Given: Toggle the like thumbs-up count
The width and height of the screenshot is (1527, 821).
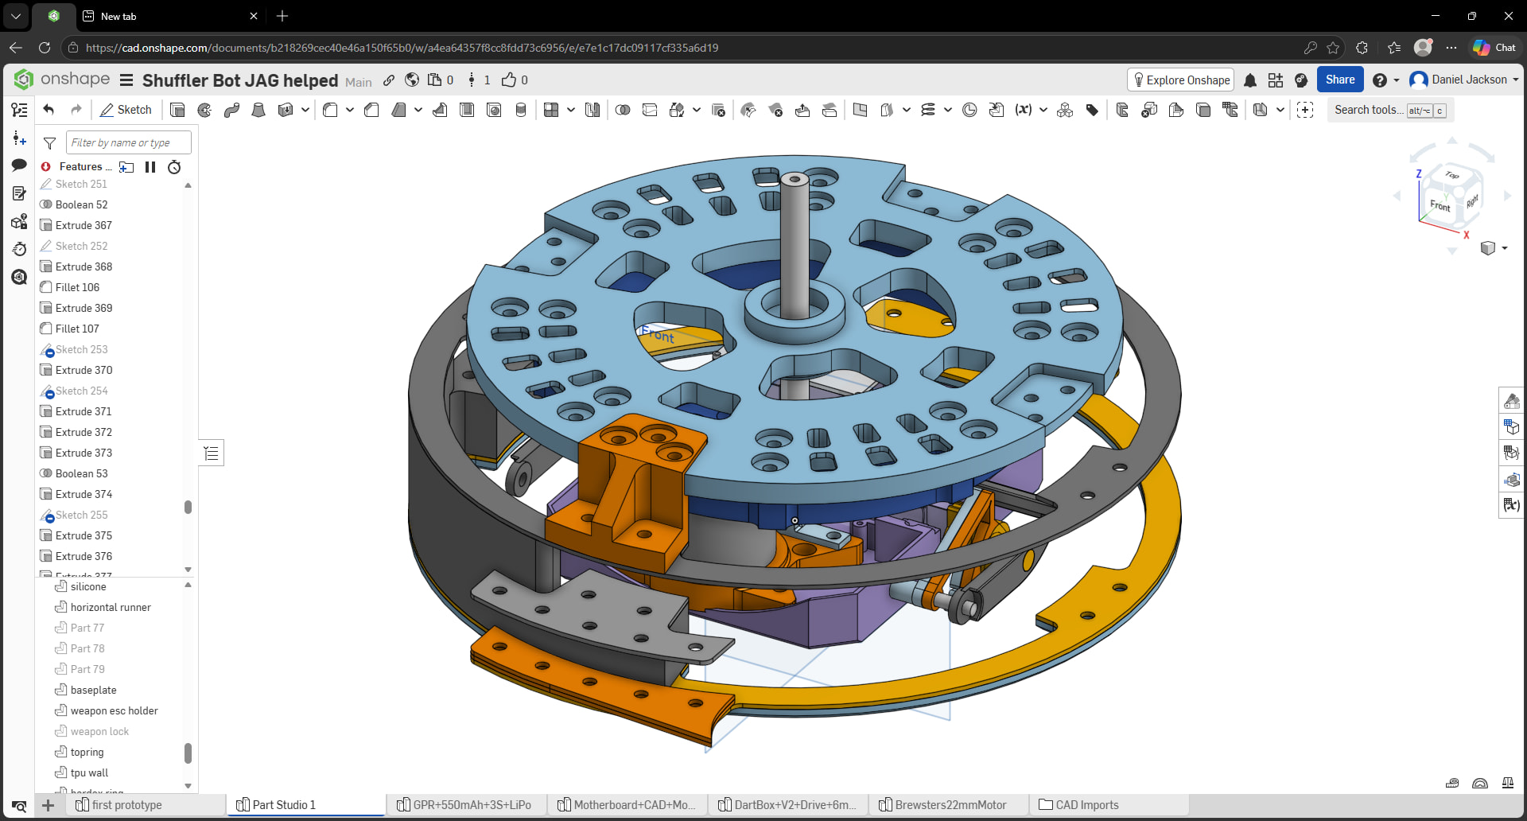Looking at the screenshot, I should (x=515, y=80).
